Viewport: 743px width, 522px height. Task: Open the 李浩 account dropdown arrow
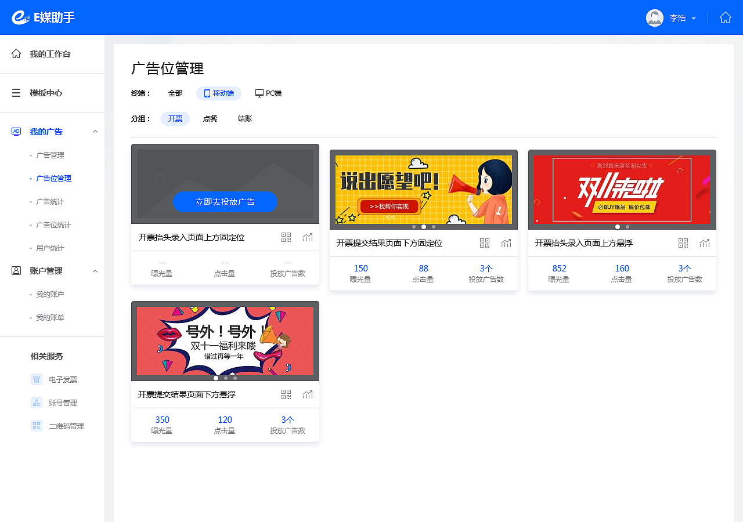[x=694, y=19]
